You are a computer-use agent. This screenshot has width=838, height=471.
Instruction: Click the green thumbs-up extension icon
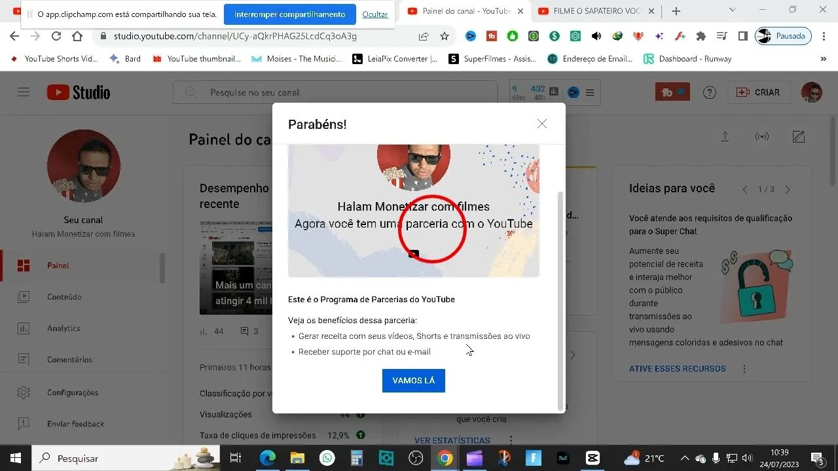point(513,36)
